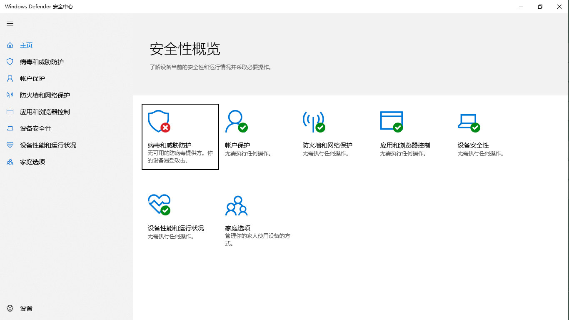
Task: Toggle the hamburger navigation menu
Action: [x=10, y=24]
